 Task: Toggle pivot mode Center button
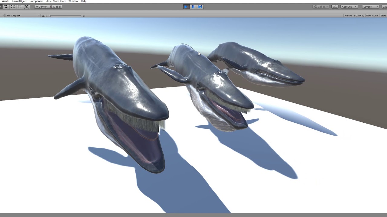coord(41,7)
